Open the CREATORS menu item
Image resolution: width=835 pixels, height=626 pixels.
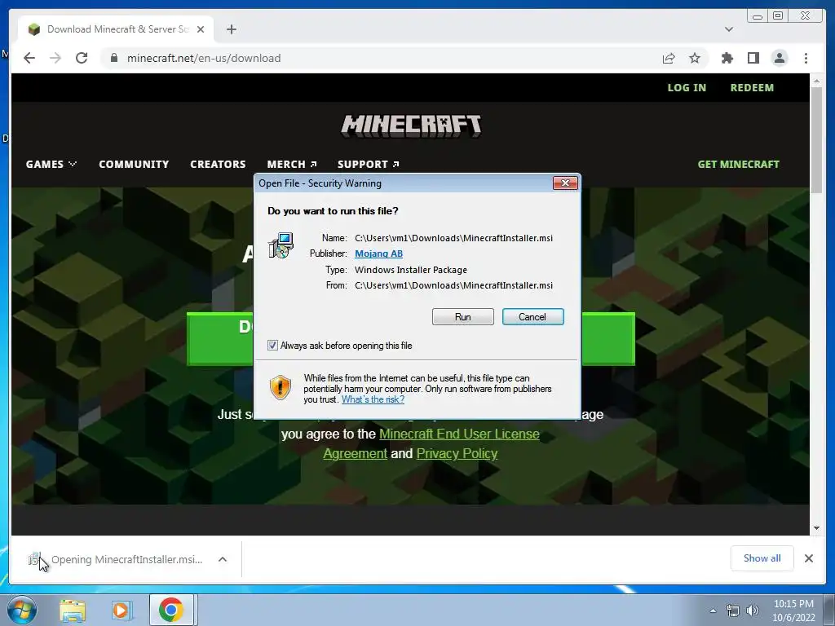pos(218,165)
